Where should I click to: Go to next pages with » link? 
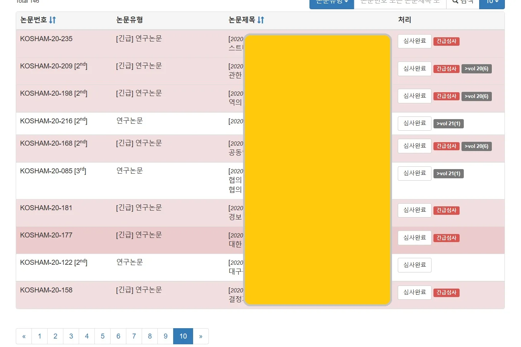click(201, 336)
